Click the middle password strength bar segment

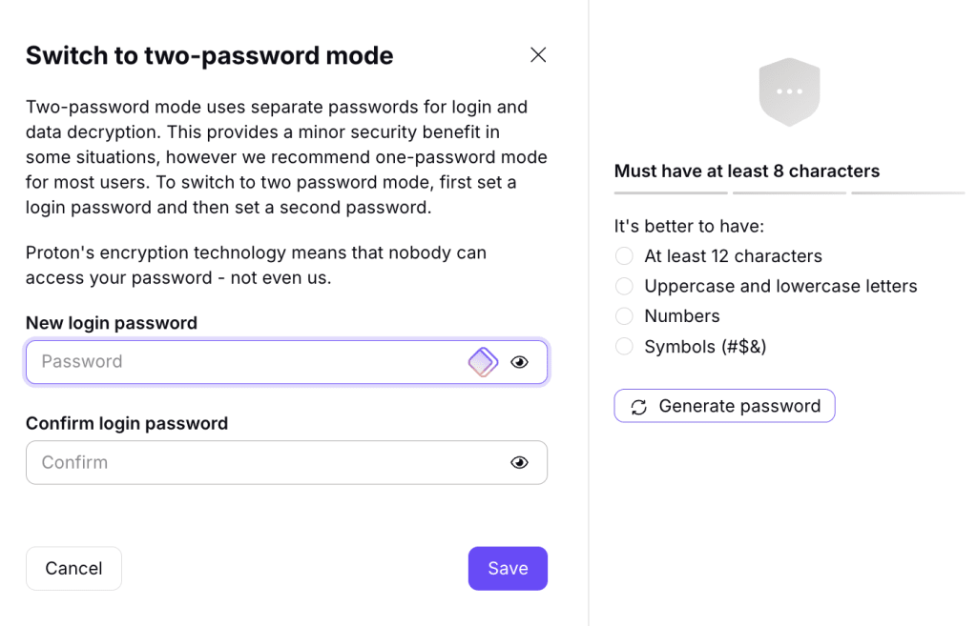(x=789, y=192)
